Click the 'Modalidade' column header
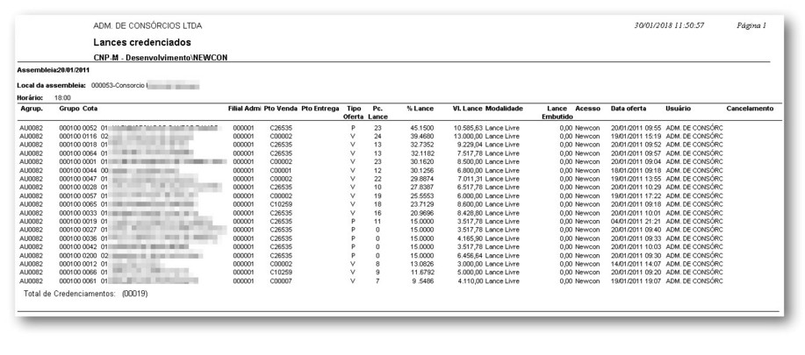Image resolution: width=805 pixels, height=355 pixels. coord(504,109)
